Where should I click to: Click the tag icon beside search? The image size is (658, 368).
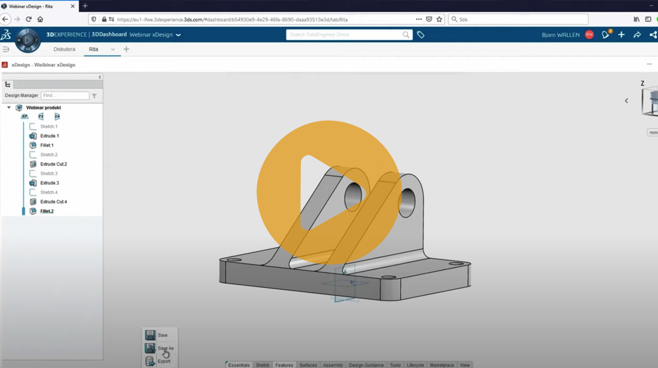[420, 34]
